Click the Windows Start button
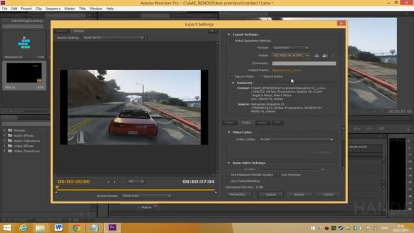414x233 pixels. [7, 228]
